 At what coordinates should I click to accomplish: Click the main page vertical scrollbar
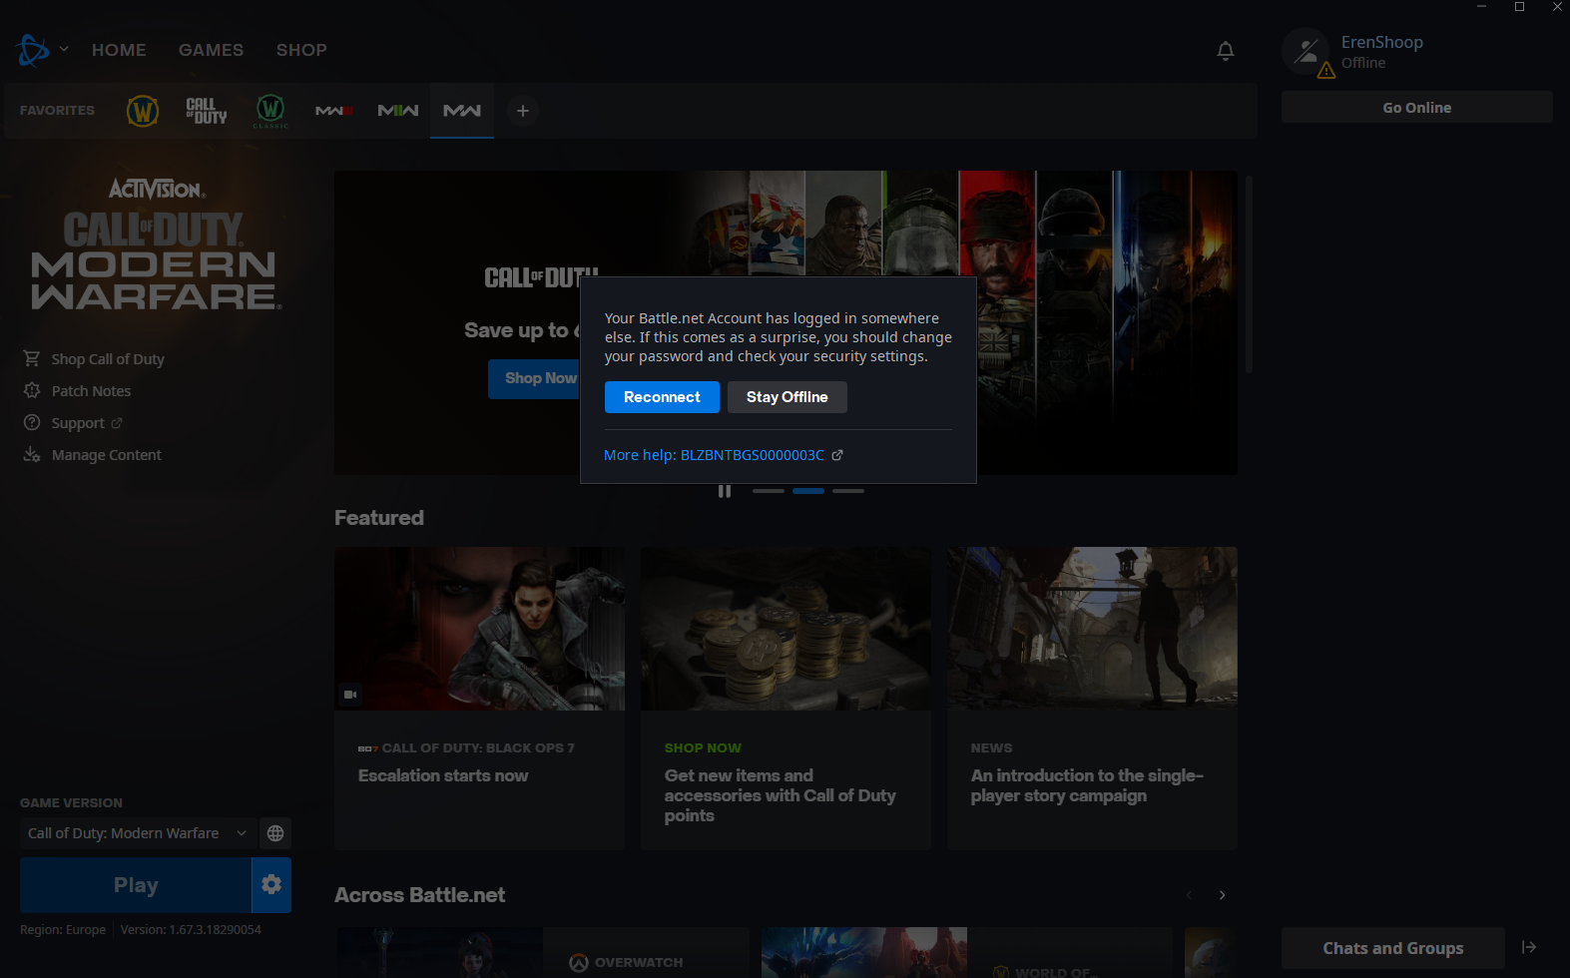[1249, 274]
